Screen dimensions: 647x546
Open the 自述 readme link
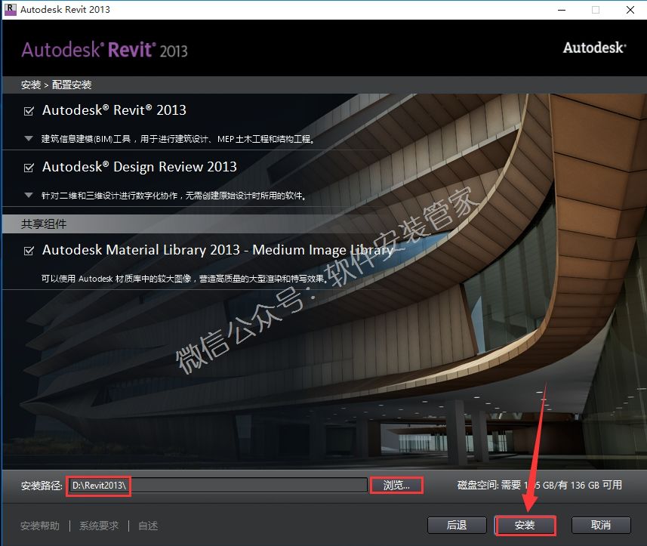(x=148, y=526)
